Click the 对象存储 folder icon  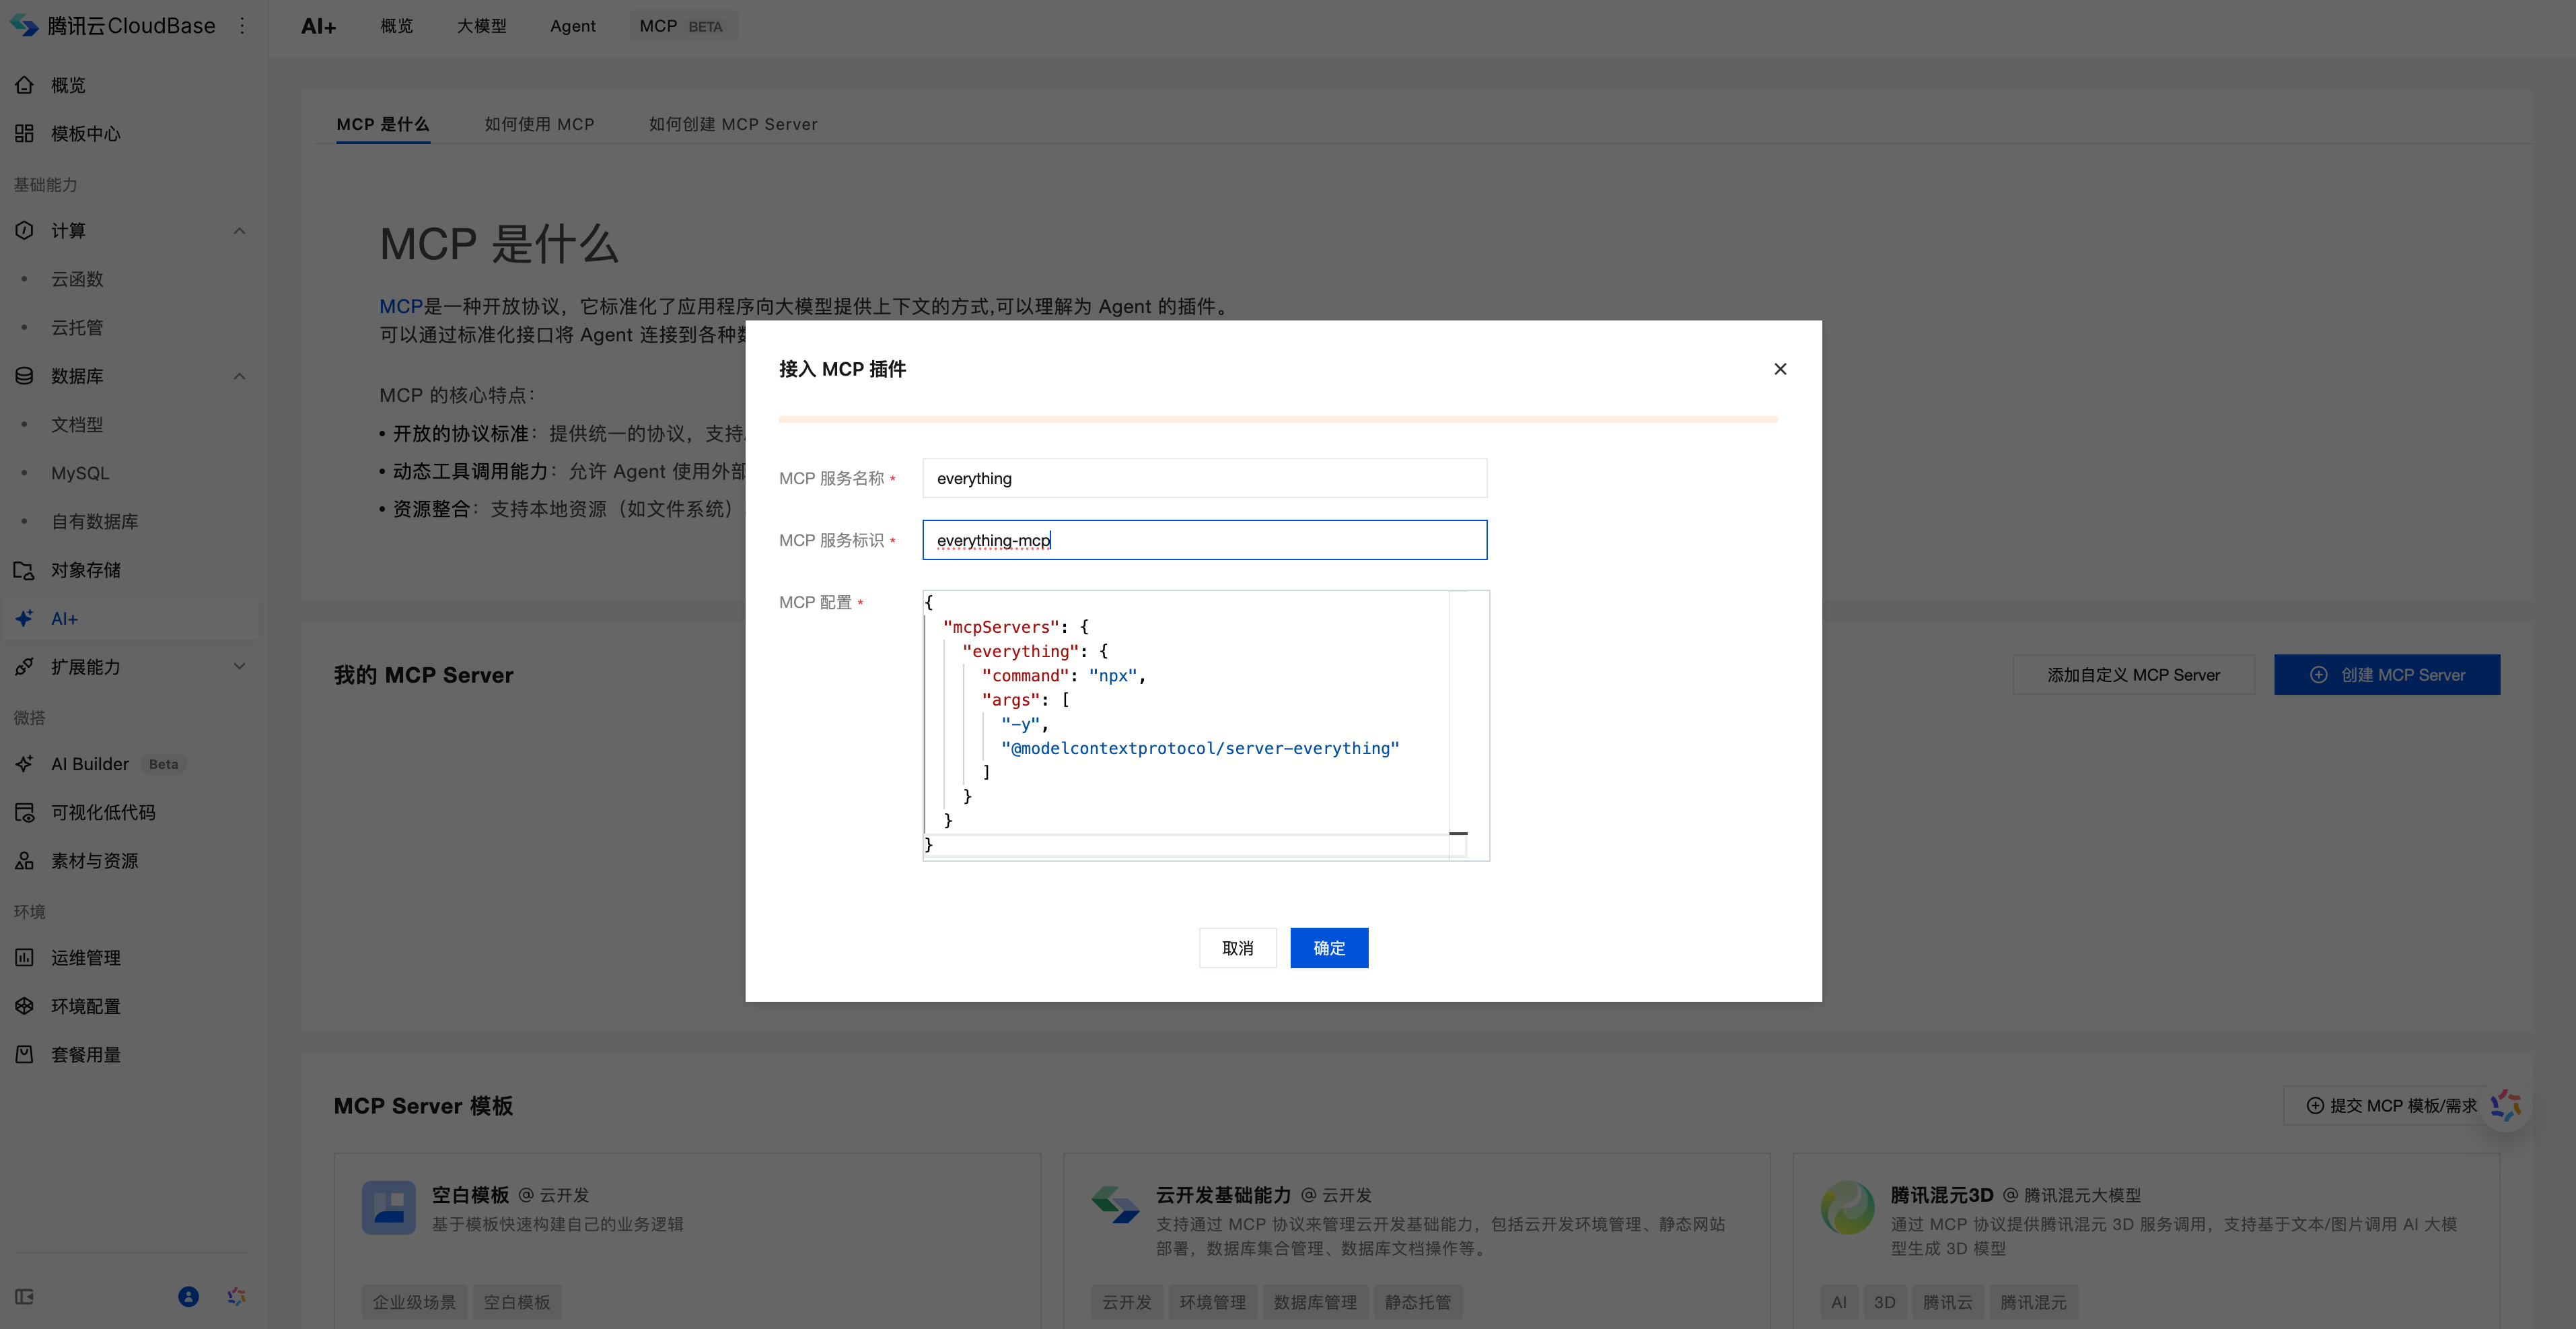pos(25,570)
